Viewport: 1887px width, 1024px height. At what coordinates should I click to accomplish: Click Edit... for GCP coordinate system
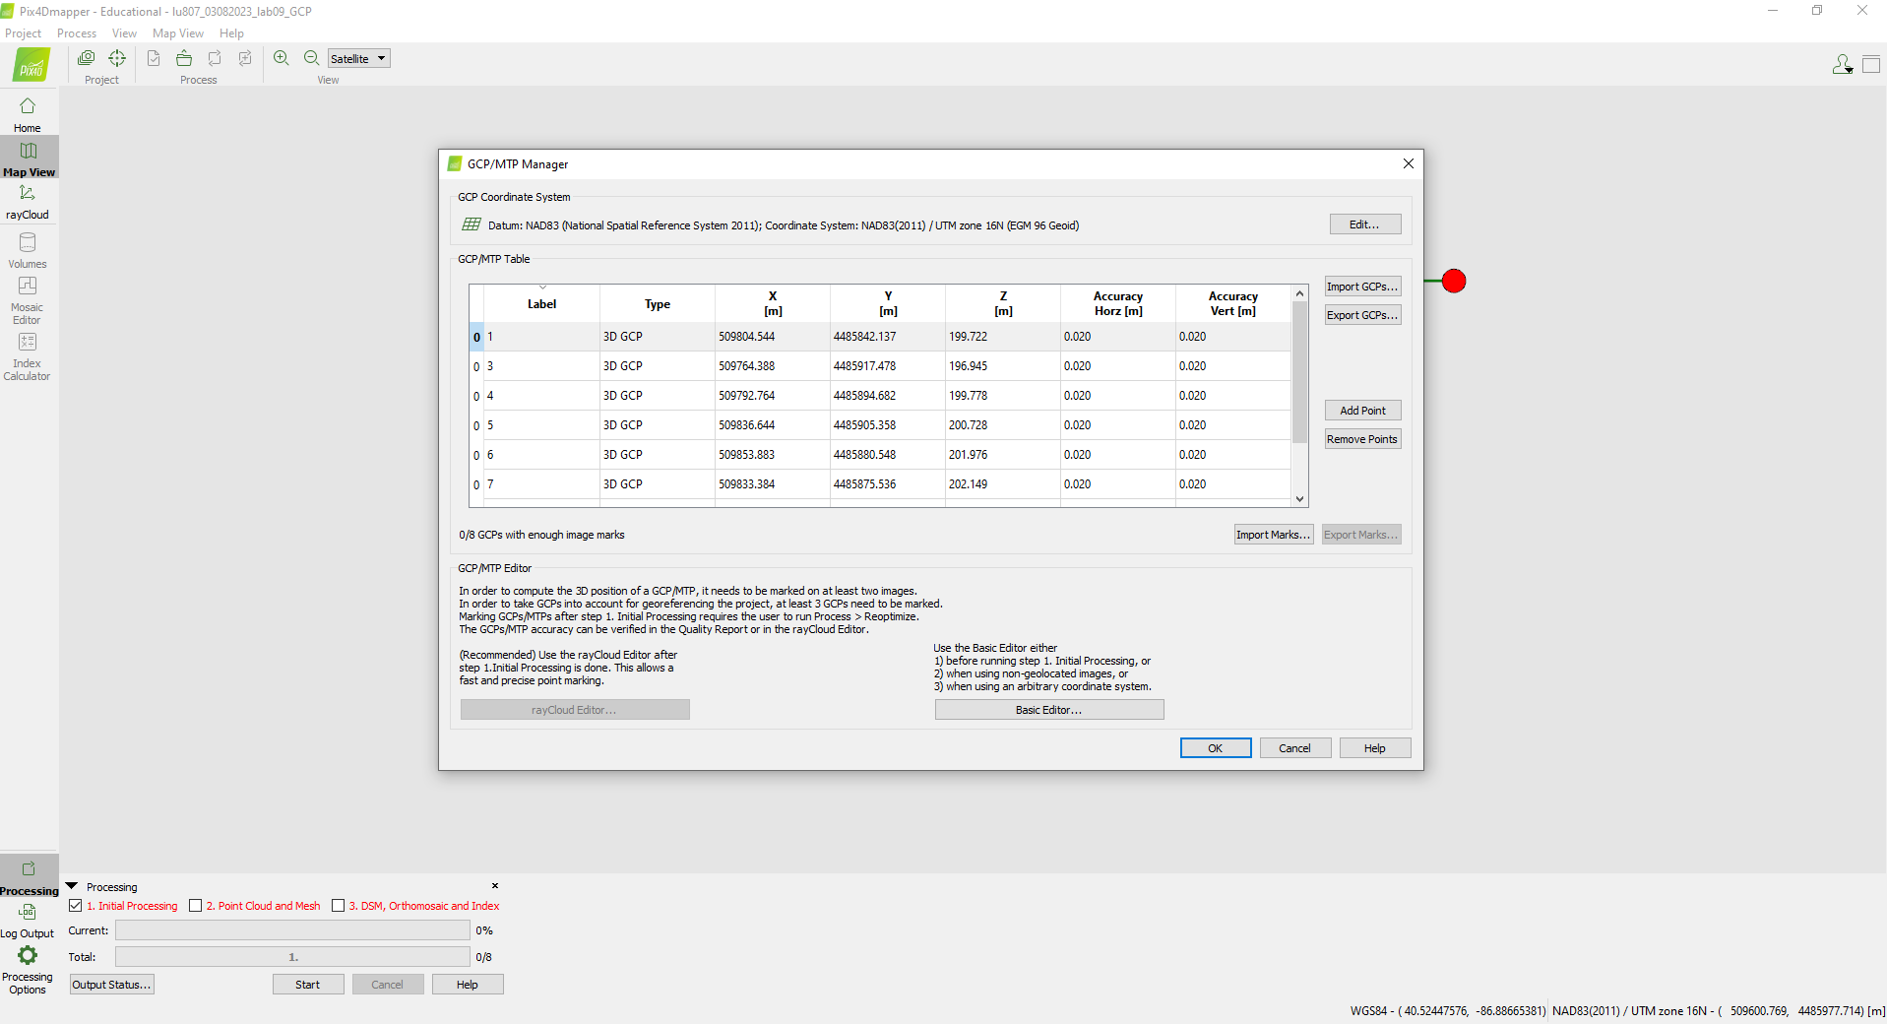click(1365, 224)
